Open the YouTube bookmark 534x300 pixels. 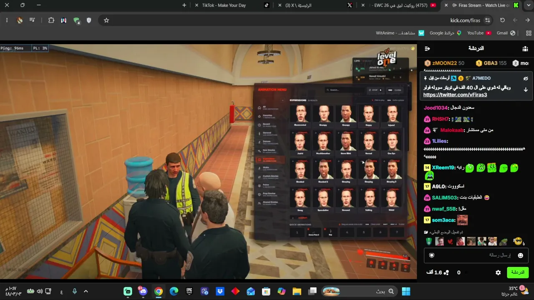[479, 33]
